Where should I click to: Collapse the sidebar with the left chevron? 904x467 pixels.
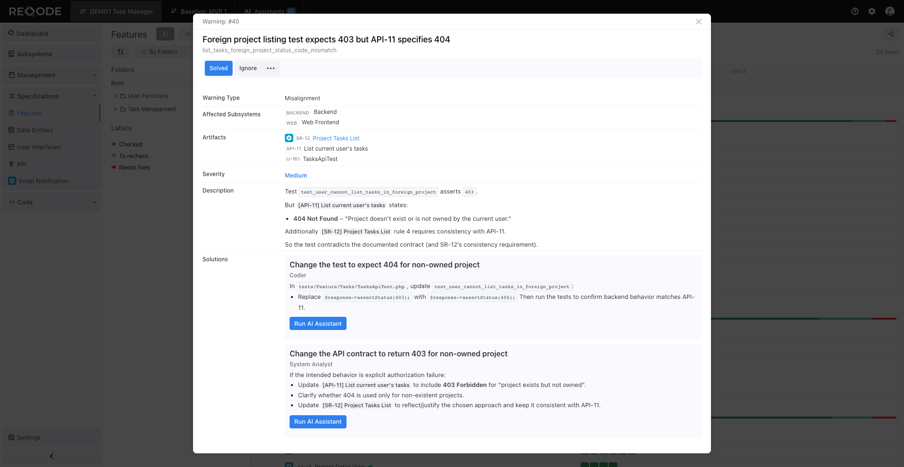[52, 456]
